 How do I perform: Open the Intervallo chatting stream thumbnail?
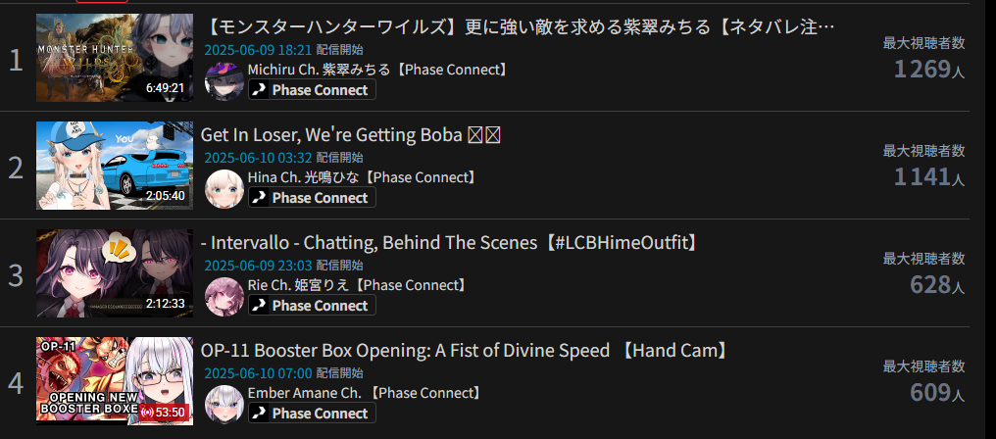tap(115, 273)
